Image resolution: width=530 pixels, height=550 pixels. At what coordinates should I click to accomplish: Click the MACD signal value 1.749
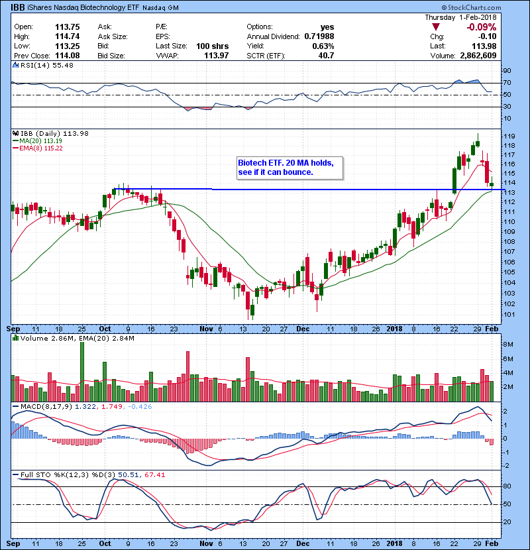(112, 407)
